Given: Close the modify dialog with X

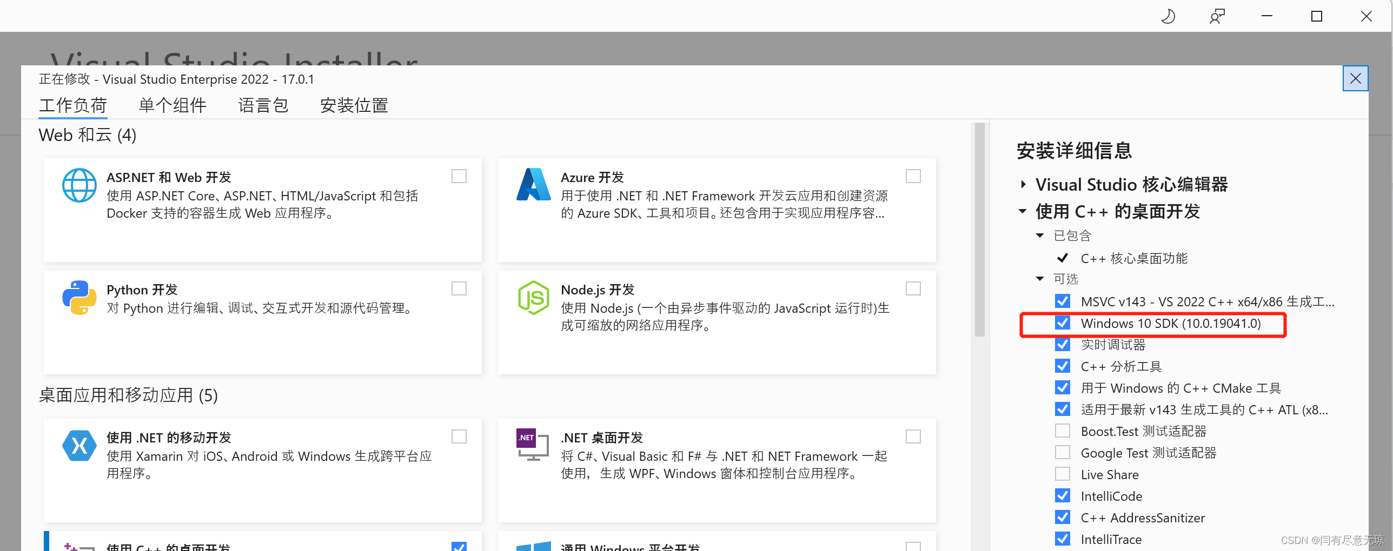Looking at the screenshot, I should click(1355, 79).
